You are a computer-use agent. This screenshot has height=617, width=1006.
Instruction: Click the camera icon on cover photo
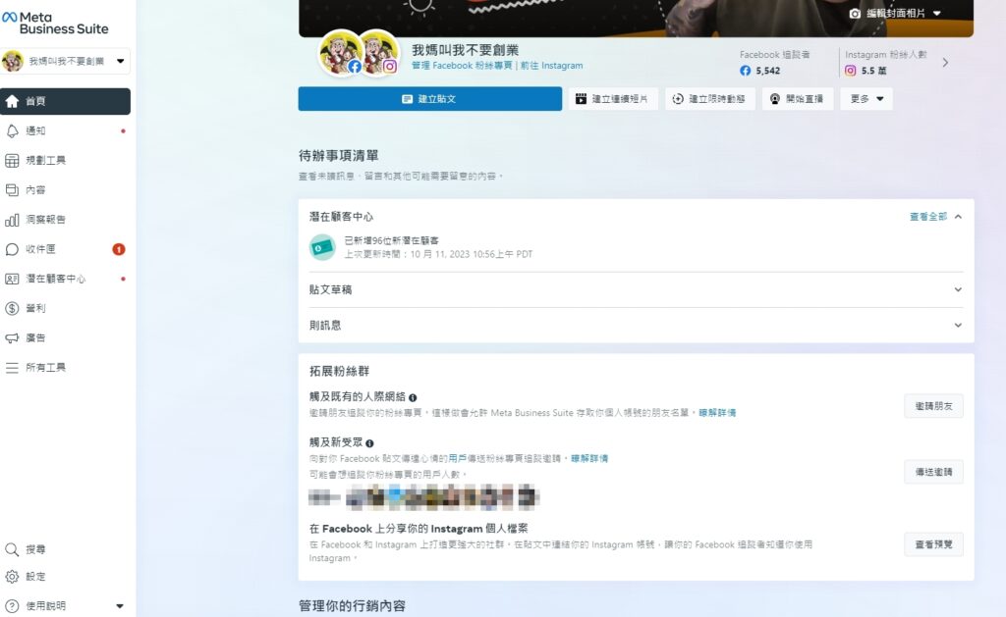click(855, 13)
